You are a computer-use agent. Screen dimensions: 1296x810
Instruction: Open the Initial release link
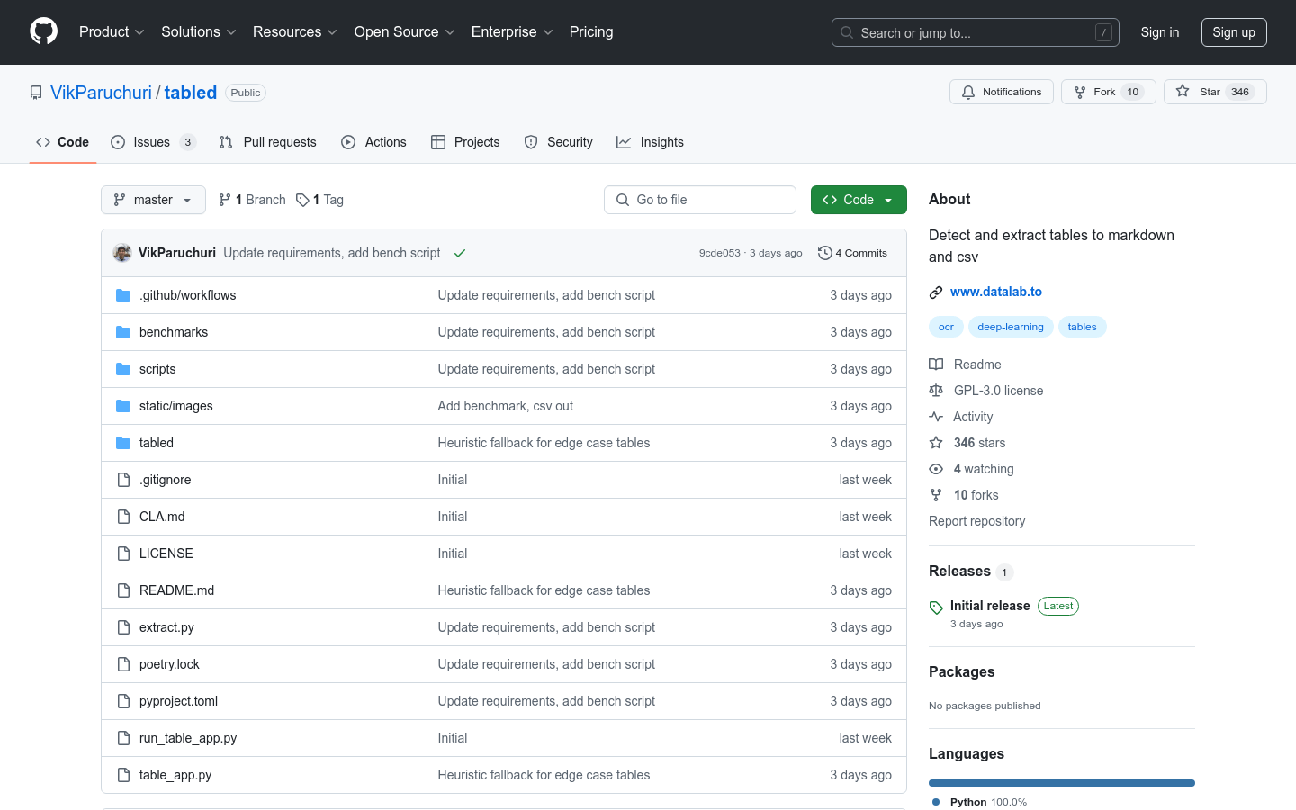pyautogui.click(x=990, y=606)
